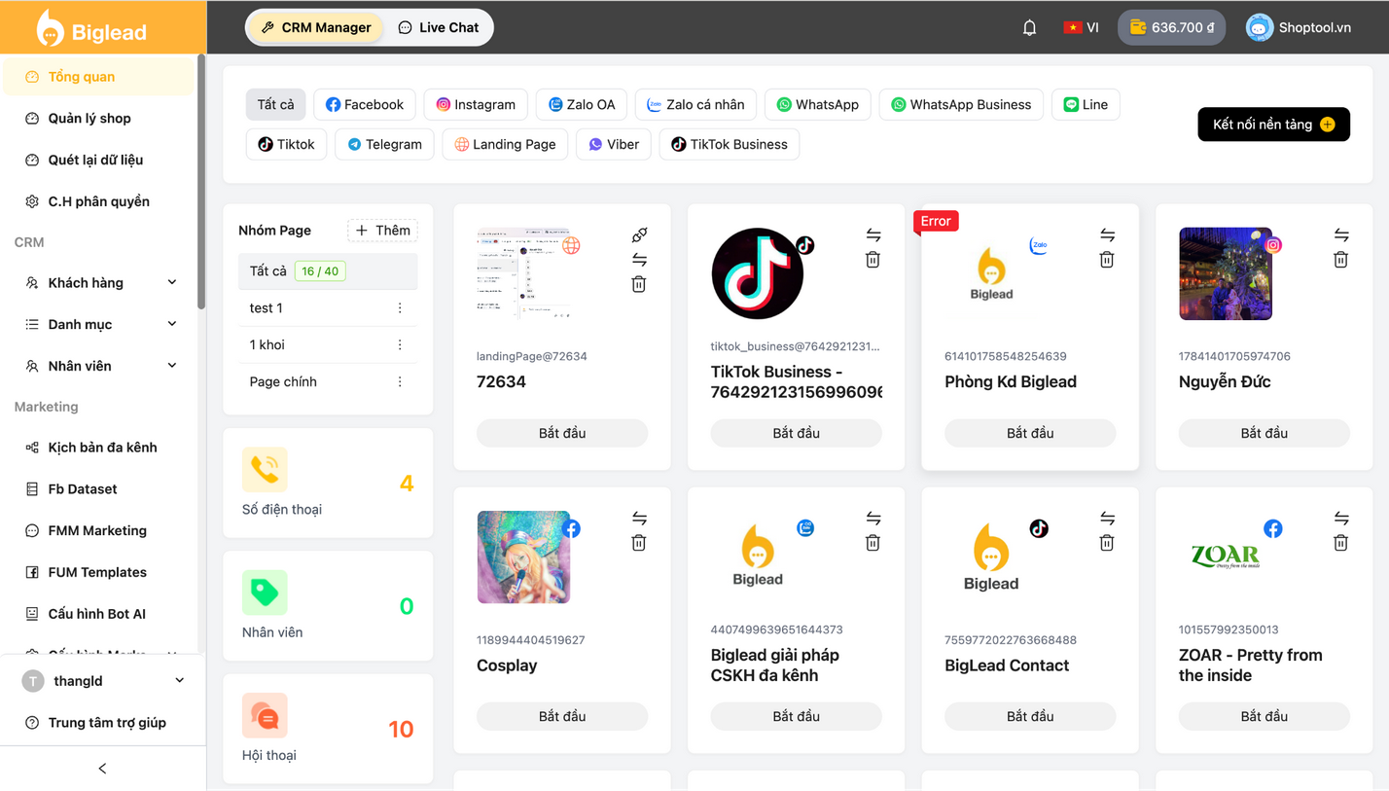Viewport: 1389px width, 791px height.
Task: Open Quét lại dữ liệu
Action: (x=98, y=160)
